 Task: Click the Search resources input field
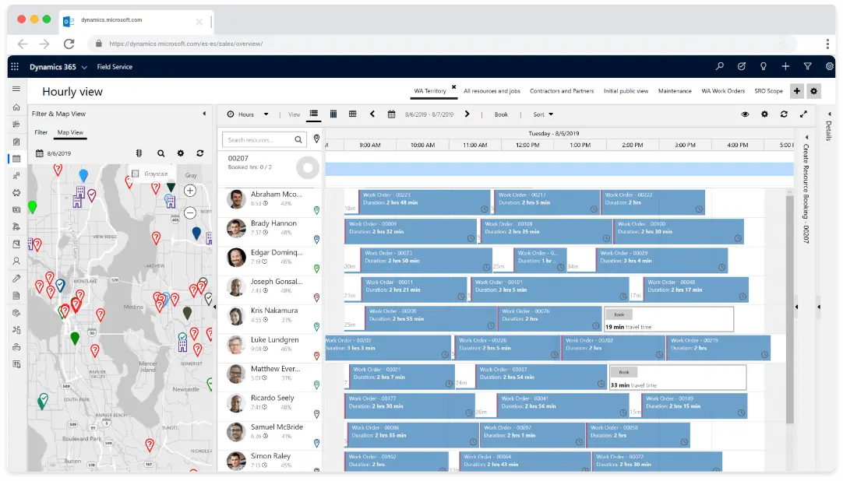coord(258,139)
